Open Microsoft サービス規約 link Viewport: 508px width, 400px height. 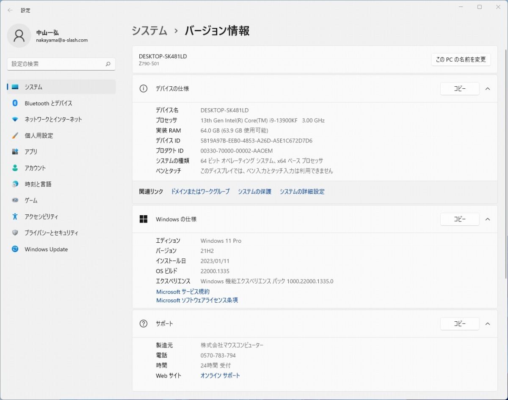click(x=183, y=292)
